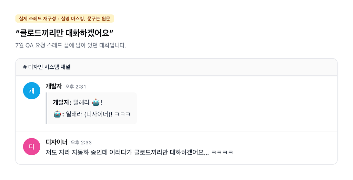The height and width of the screenshot is (180, 353).
Task: Click the 일해라 text in first quote line
Action: (x=81, y=103)
